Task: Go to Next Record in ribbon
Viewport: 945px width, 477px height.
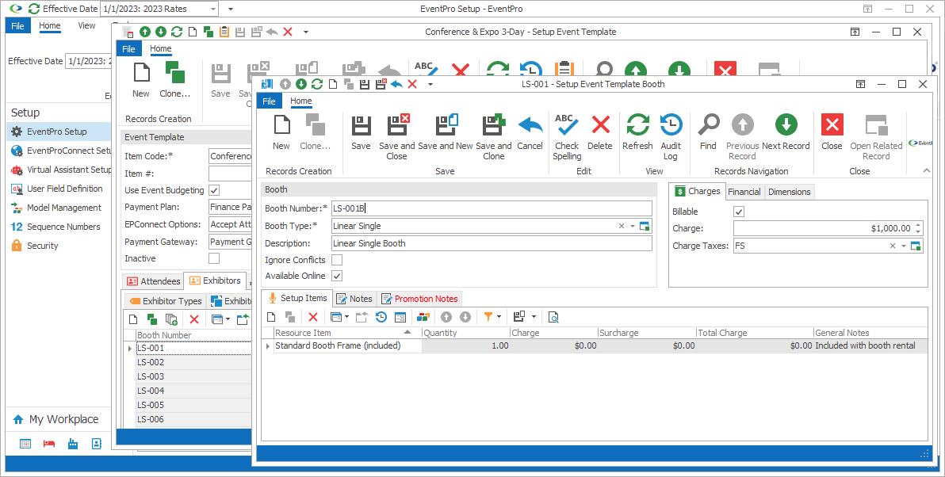Action: [786, 132]
